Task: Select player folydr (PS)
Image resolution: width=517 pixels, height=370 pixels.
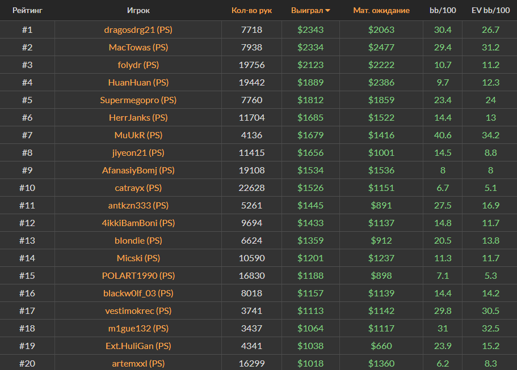Action: point(138,65)
